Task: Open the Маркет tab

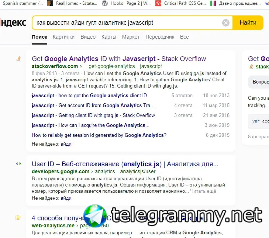Action: click(x=131, y=37)
